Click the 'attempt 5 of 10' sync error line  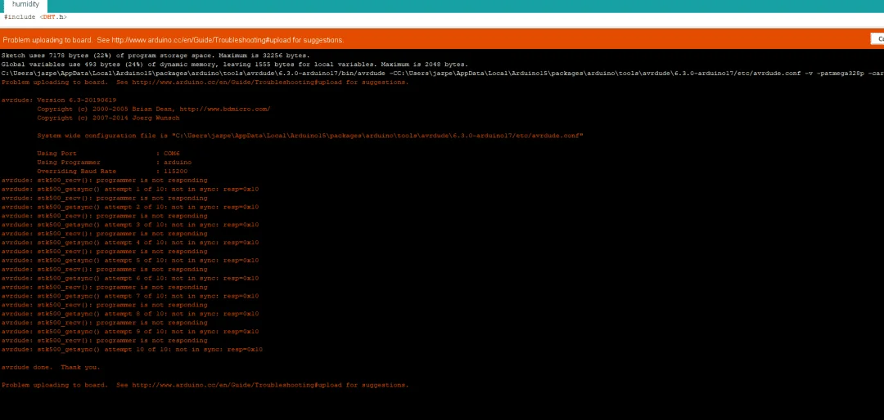click(x=129, y=261)
